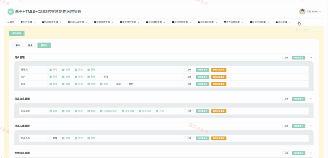This screenshot has height=158, width=328.
Task: Click the 首页 home icon
Action: [x=8, y=22]
